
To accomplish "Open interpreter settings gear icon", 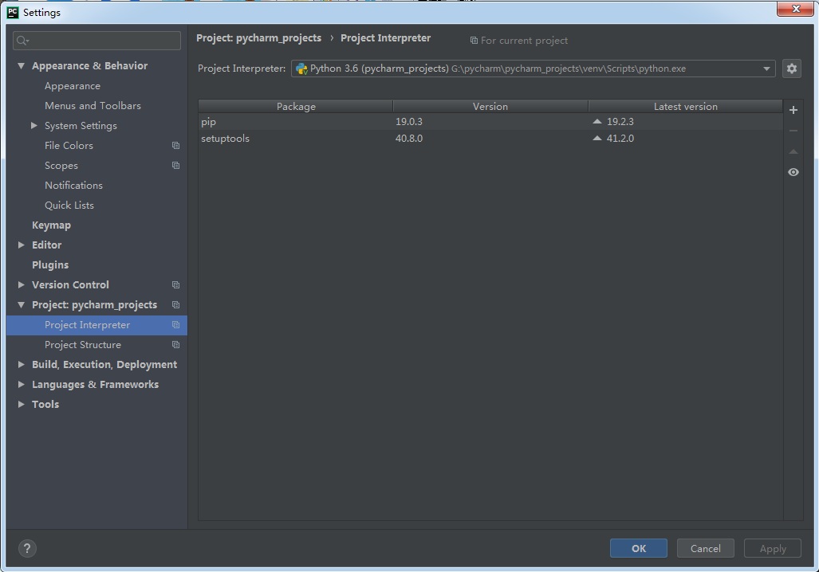I will coord(791,69).
